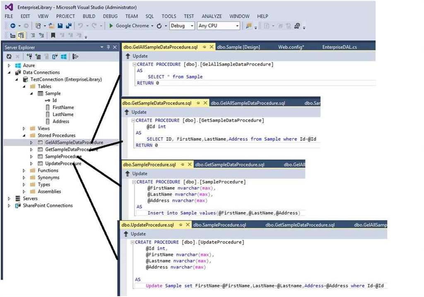Click Update above the UpdateProcedure script

tap(135, 234)
